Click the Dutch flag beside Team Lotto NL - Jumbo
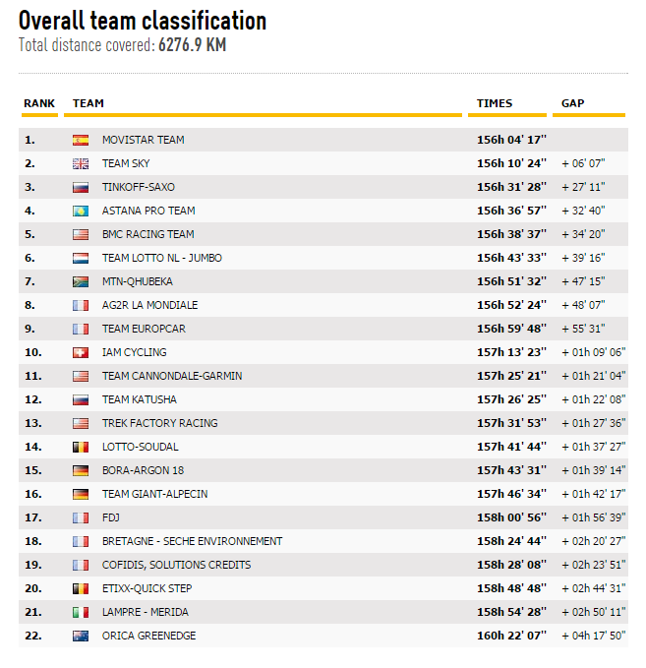The height and width of the screenshot is (668, 646). coord(81,258)
